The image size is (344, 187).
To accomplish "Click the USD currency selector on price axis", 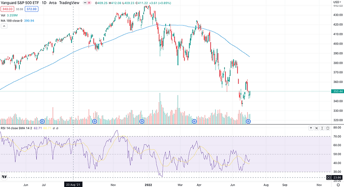I will [337, 2].
